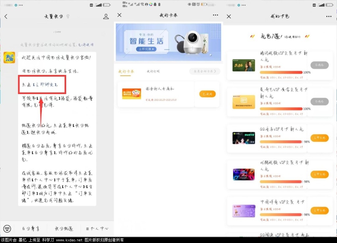Tap the 我的卡包 page title
The image size is (337, 243).
point(280,16)
